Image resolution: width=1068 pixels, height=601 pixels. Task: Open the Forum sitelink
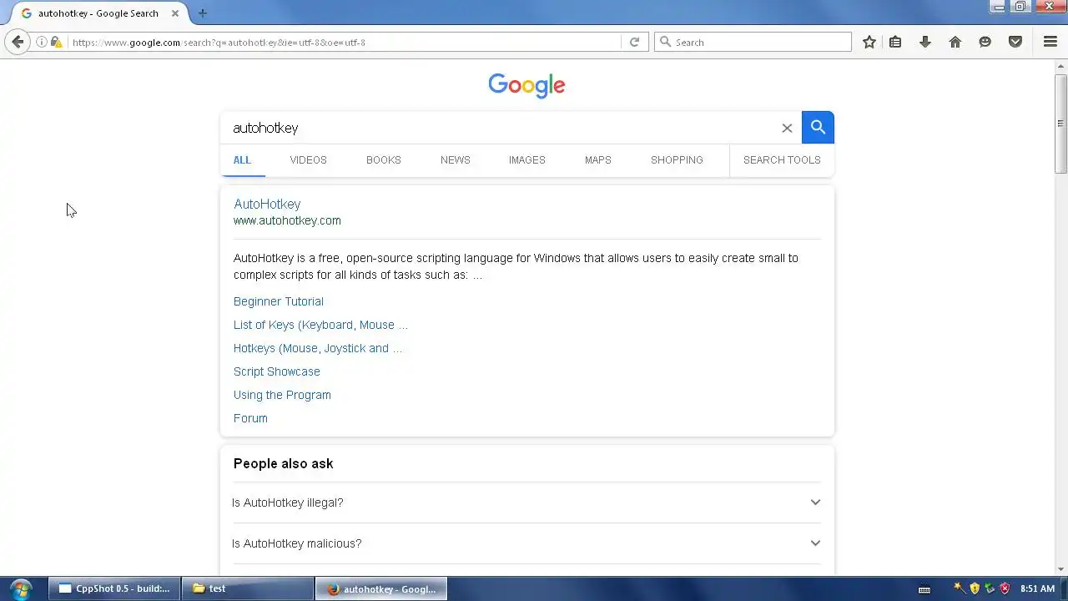(250, 418)
